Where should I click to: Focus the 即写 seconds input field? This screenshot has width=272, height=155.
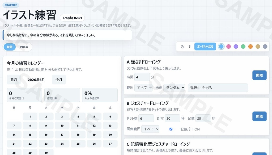click(172, 118)
